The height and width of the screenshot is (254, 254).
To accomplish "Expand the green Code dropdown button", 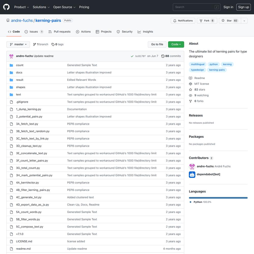I will [176, 44].
